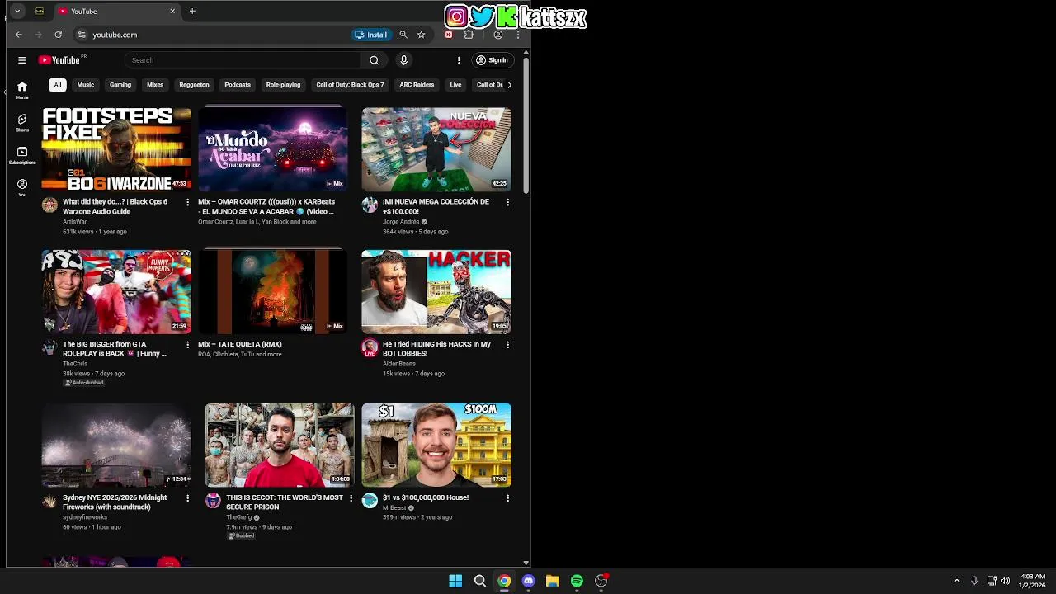Open Subscriptions in the sidebar

22,155
